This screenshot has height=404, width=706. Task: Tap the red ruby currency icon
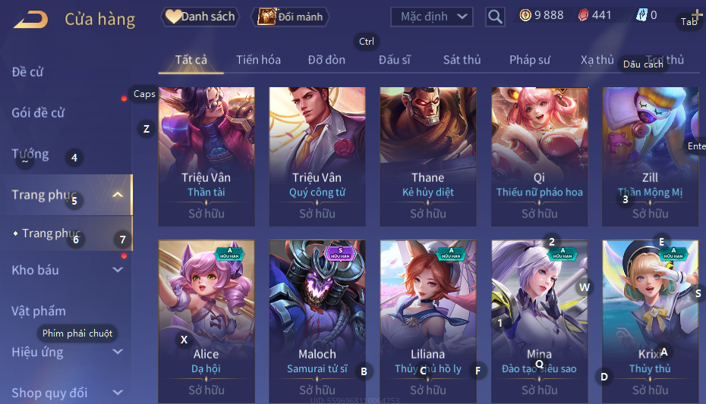[x=583, y=15]
